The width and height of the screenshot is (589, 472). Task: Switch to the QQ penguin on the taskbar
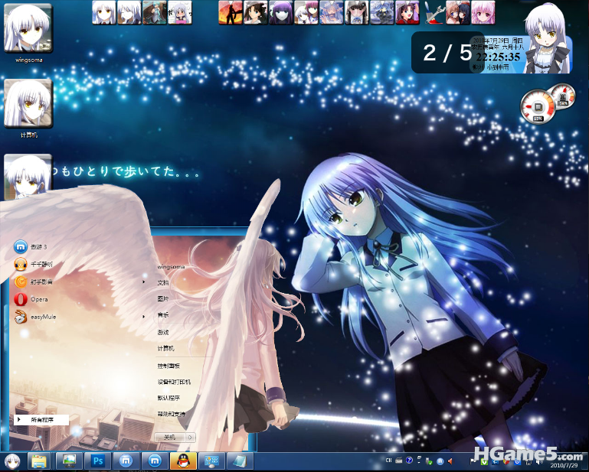coord(183,461)
